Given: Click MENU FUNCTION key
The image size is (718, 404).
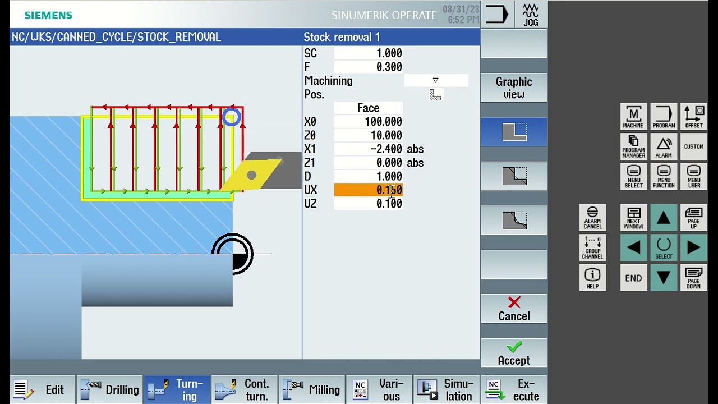Looking at the screenshot, I should click(664, 177).
